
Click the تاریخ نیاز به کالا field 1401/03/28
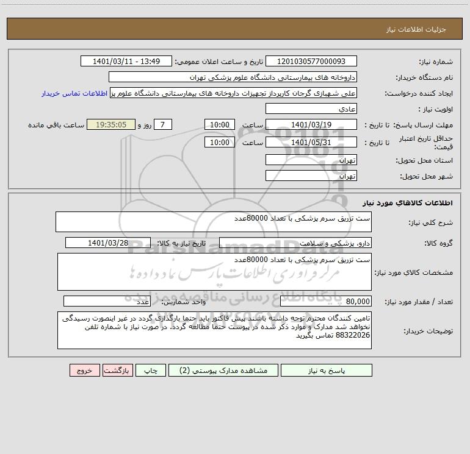[x=108, y=243]
